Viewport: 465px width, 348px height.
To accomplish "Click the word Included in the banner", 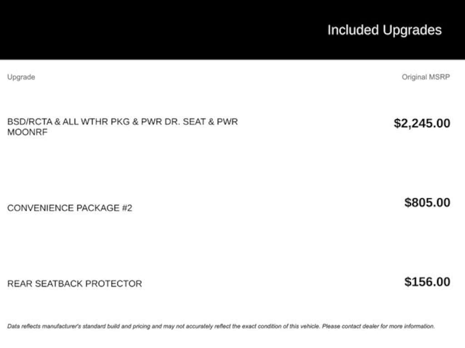I will pos(353,30).
